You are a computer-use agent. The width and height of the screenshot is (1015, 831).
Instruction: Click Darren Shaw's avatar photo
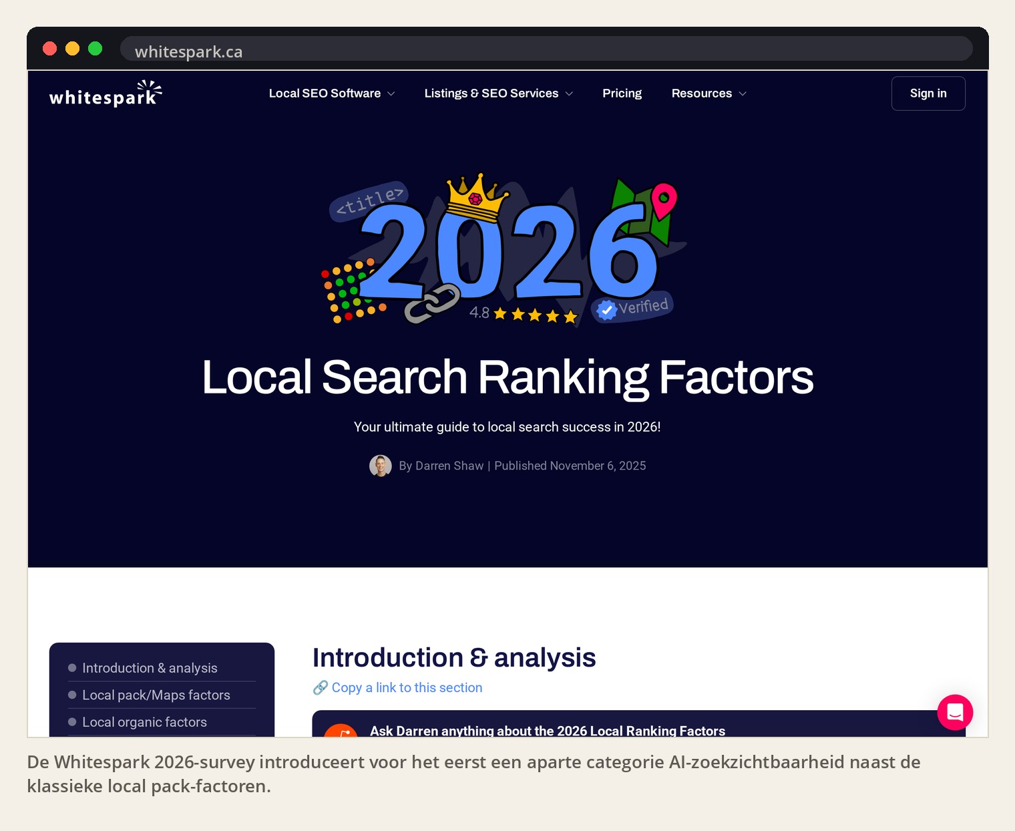pyautogui.click(x=381, y=466)
